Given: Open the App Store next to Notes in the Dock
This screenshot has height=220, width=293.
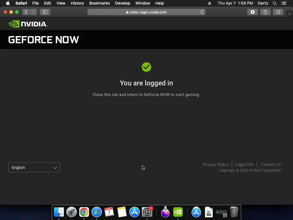Looking at the screenshot, I should point(134,212).
